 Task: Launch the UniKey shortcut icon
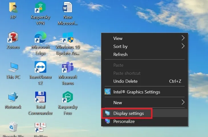coord(40,127)
